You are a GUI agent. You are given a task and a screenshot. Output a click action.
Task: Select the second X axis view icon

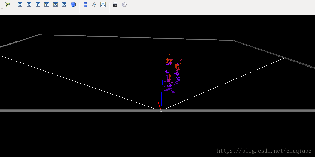pyautogui.click(x=29, y=4)
